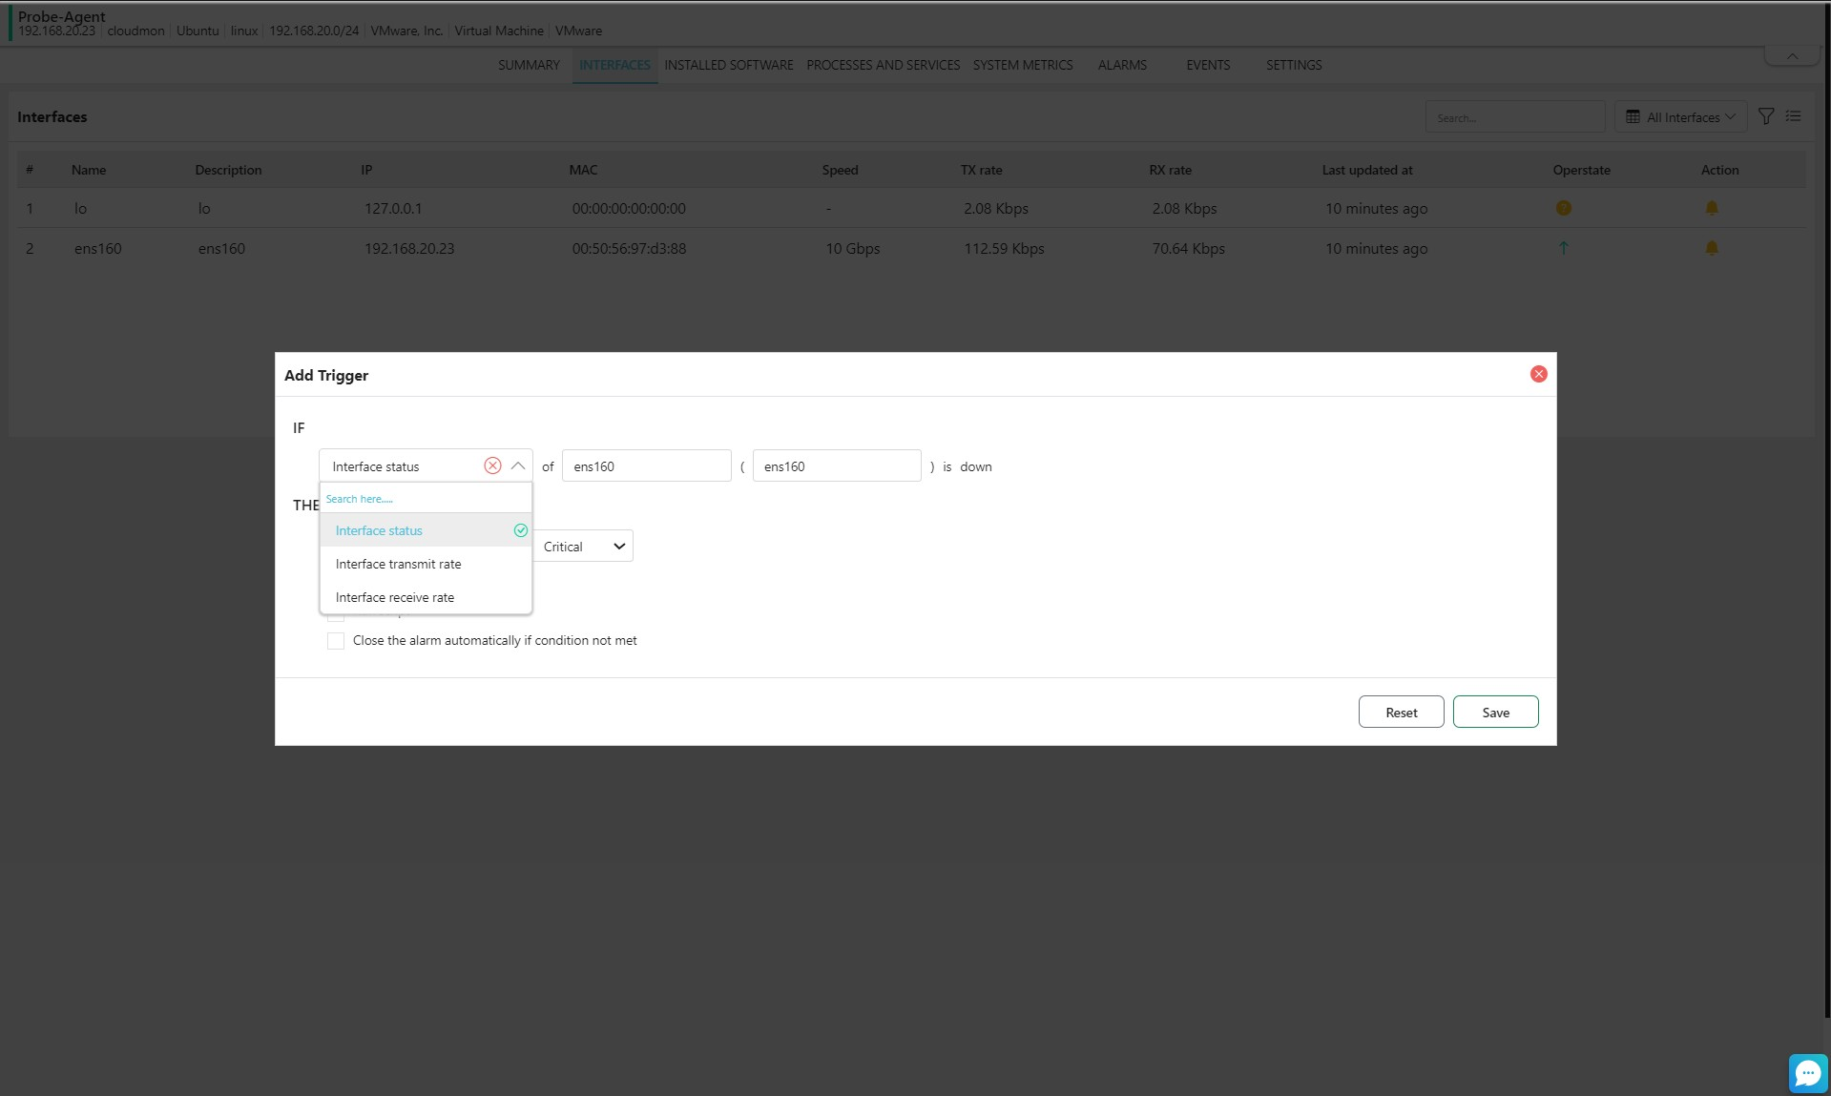Image resolution: width=1831 pixels, height=1096 pixels.
Task: Close the Add Trigger dialog
Action: (1538, 374)
